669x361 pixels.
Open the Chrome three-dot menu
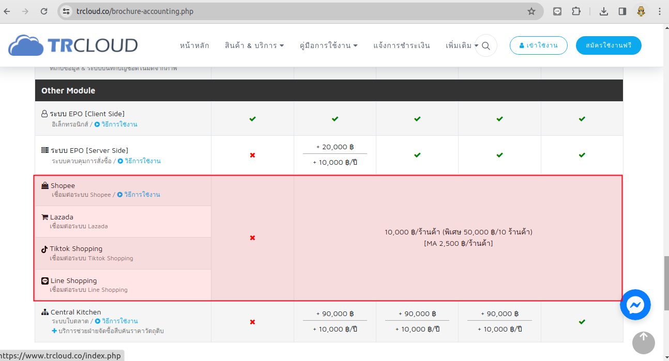coord(659,11)
